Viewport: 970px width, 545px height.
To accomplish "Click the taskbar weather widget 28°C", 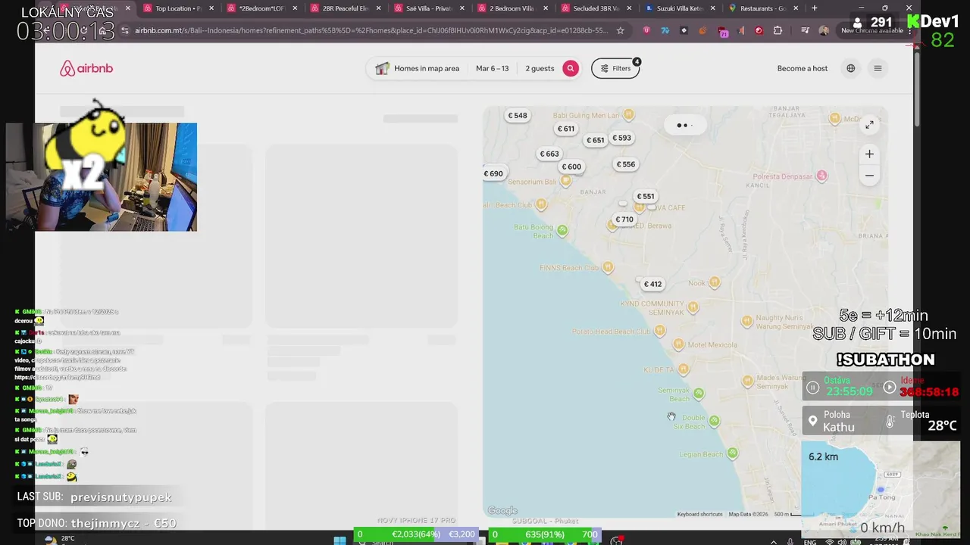I will click(61, 539).
